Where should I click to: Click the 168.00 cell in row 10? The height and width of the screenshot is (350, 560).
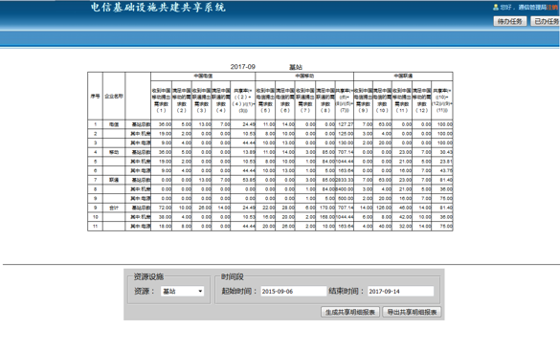click(325, 217)
